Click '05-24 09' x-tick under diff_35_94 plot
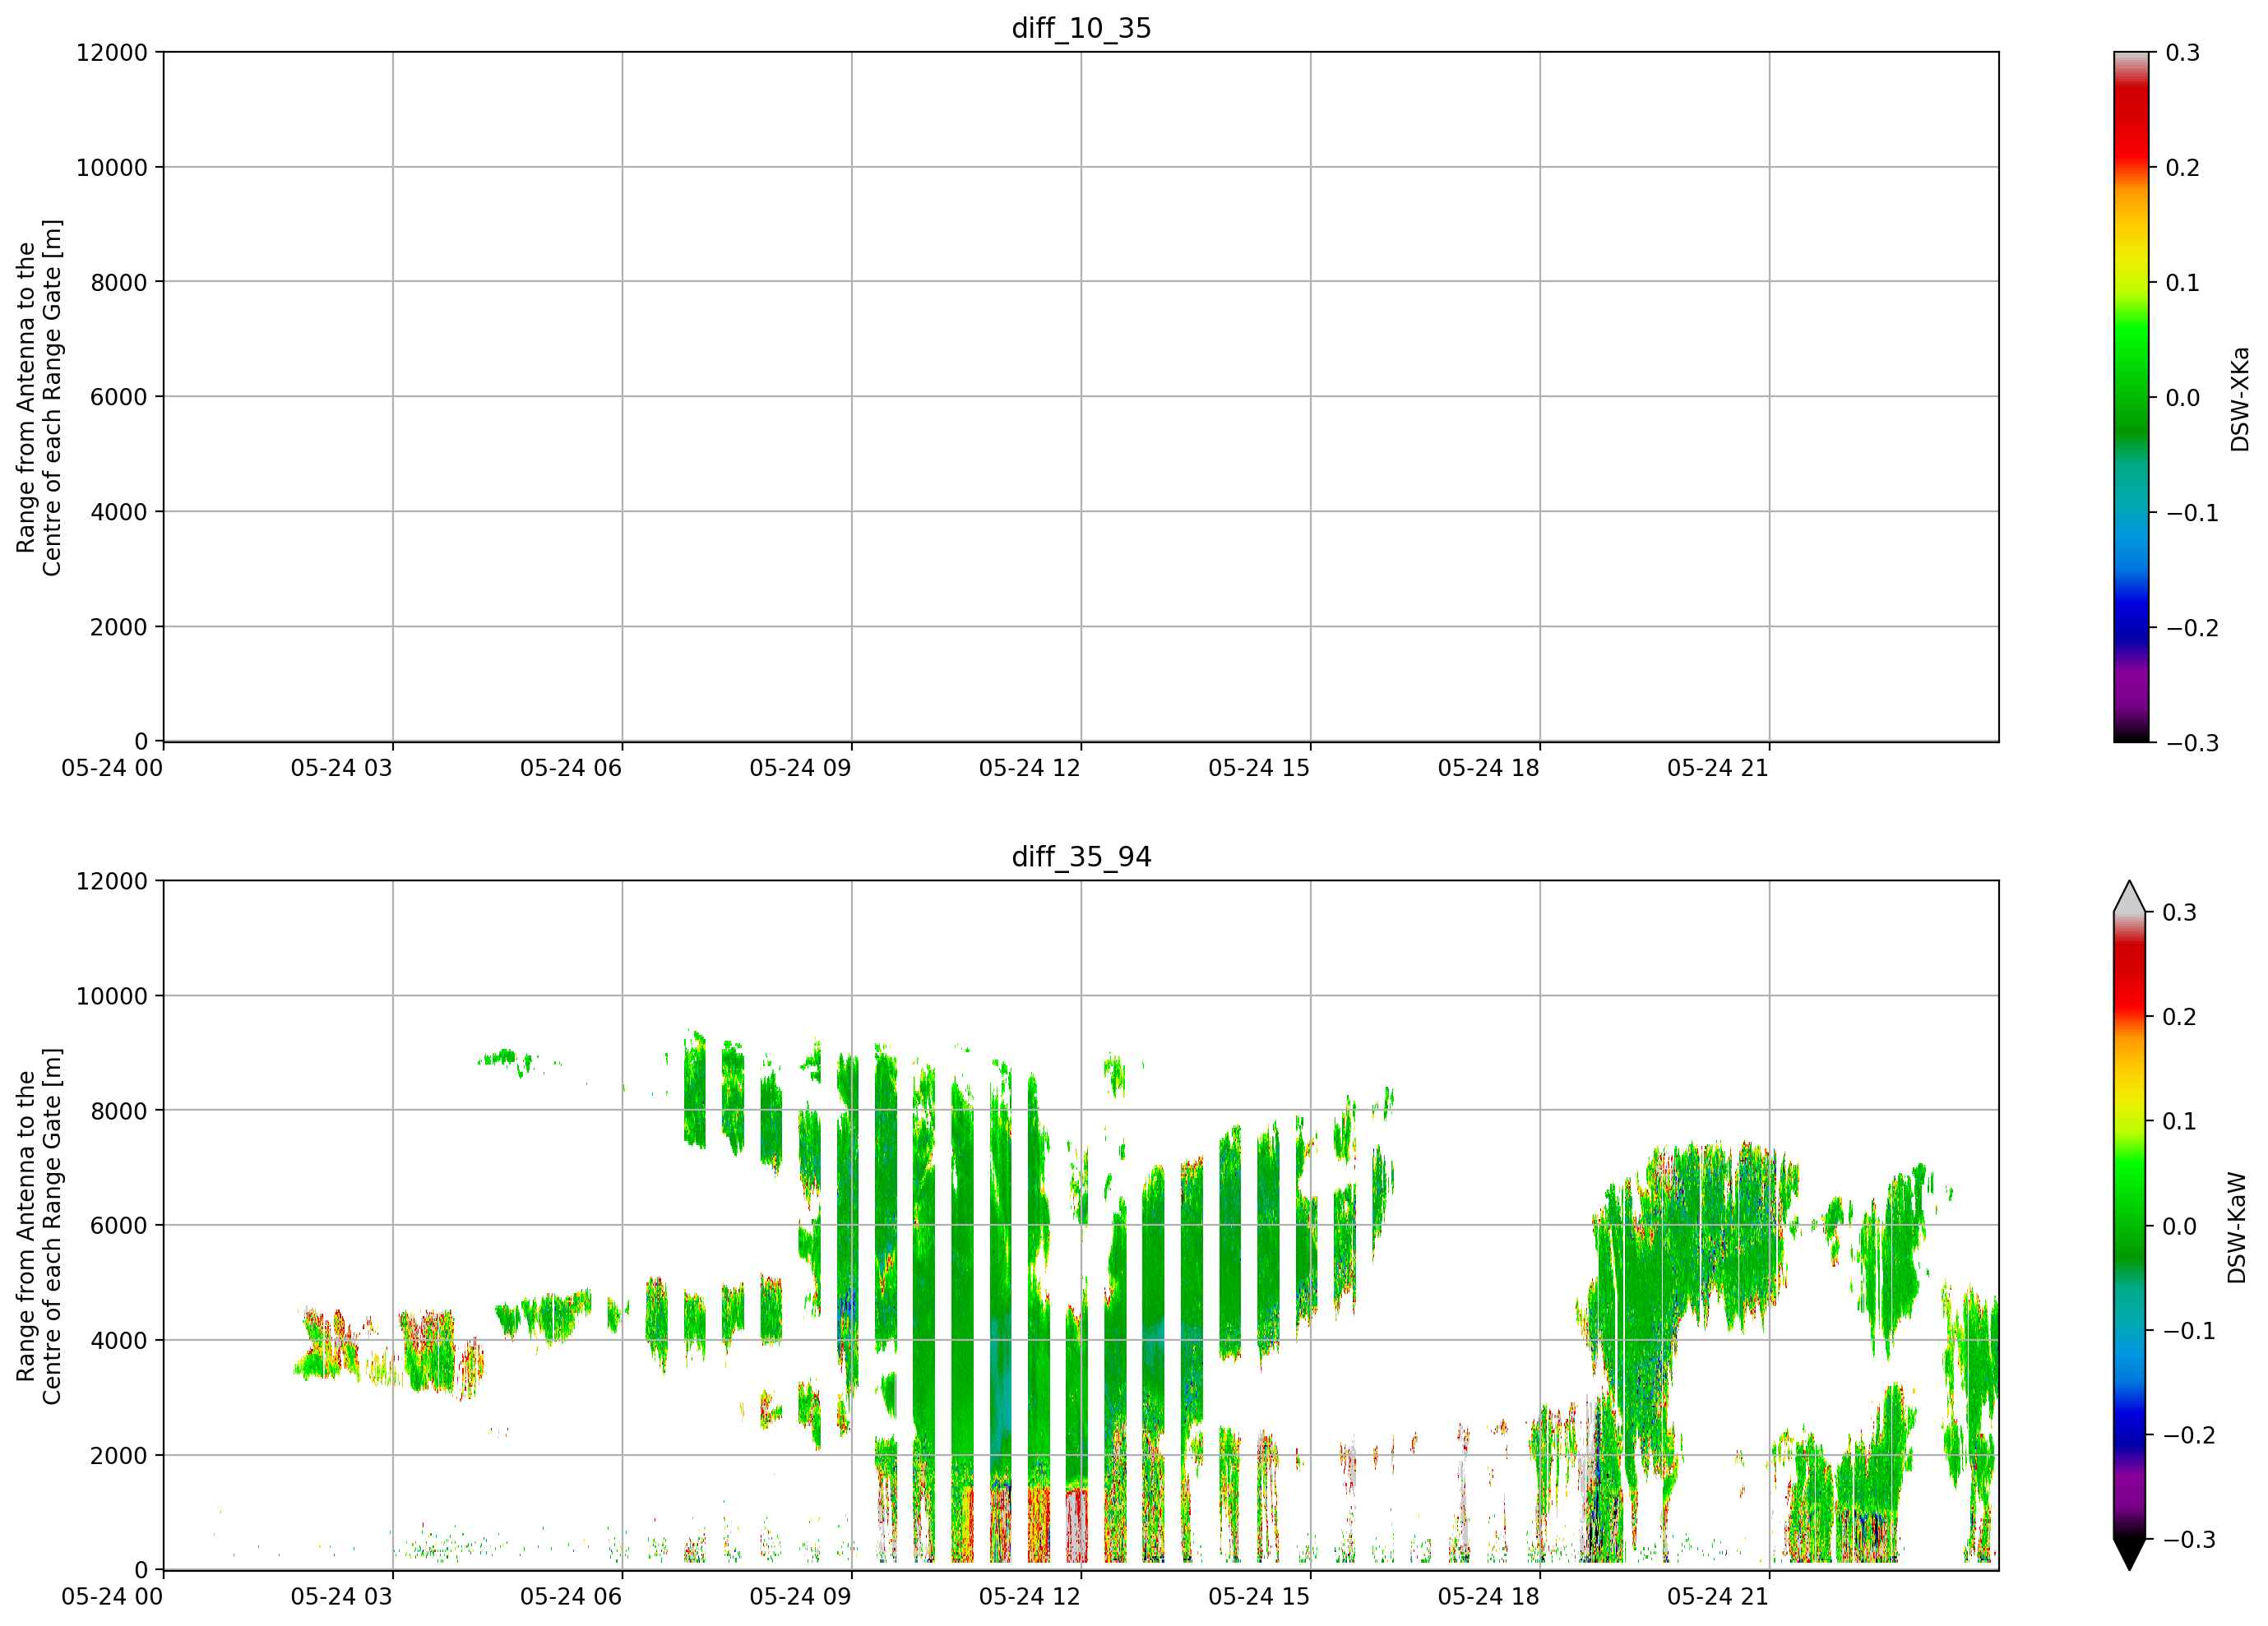Image resolution: width=2268 pixels, height=1626 pixels. click(x=801, y=1597)
